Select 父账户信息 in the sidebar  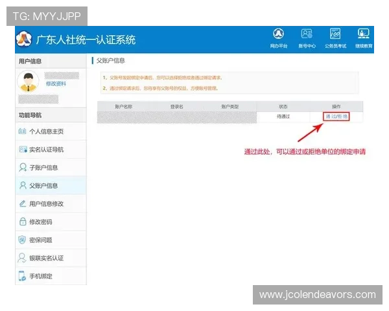coord(51,185)
